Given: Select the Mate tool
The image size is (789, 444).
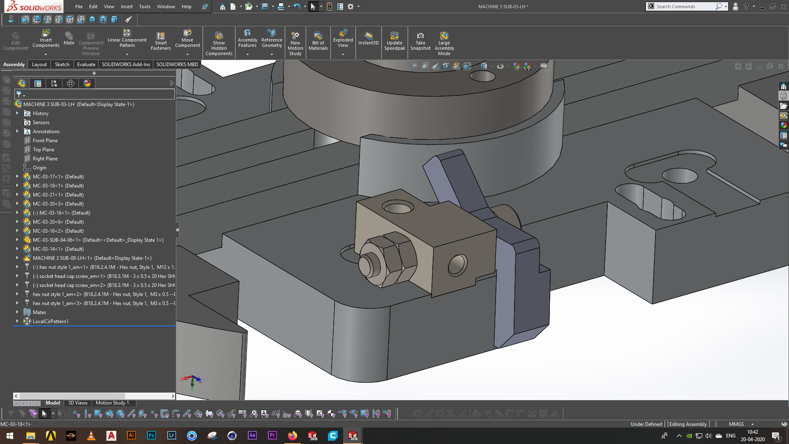Looking at the screenshot, I should coord(69,38).
